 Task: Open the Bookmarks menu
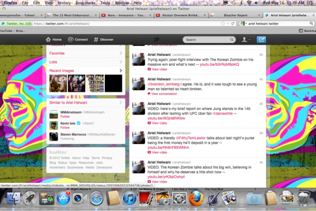[85, 3]
